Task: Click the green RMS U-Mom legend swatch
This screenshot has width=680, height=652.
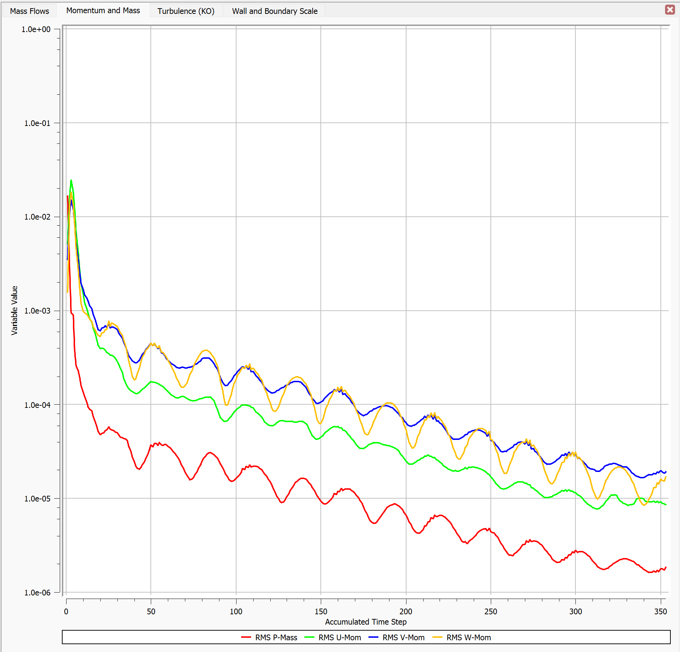Action: pos(309,637)
